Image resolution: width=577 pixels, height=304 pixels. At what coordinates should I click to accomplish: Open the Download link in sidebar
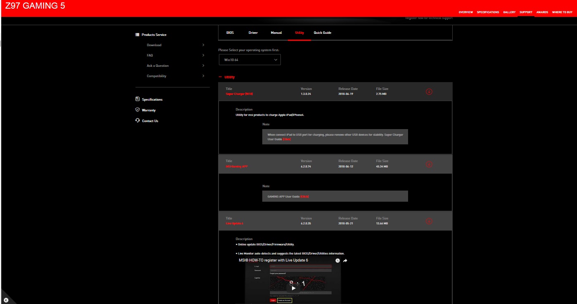pos(154,45)
